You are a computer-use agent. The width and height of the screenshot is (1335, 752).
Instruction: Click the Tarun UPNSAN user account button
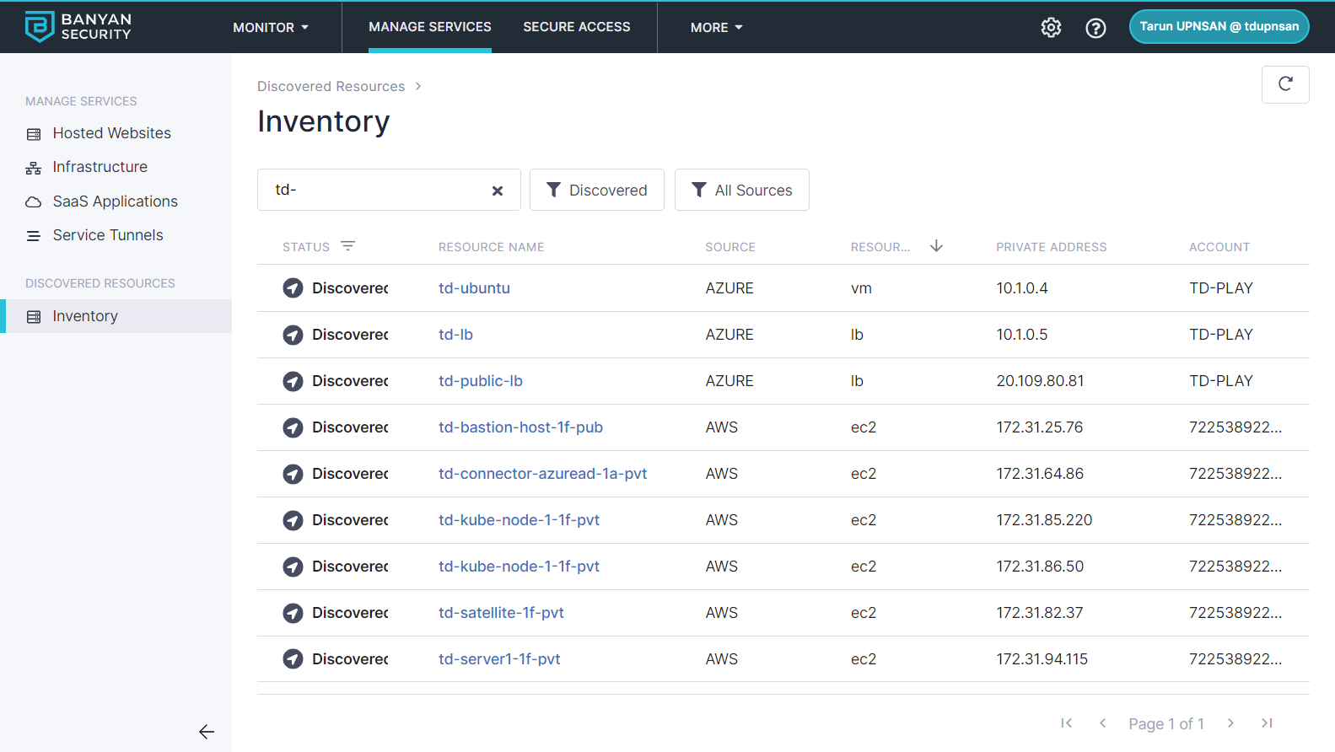1219,27
